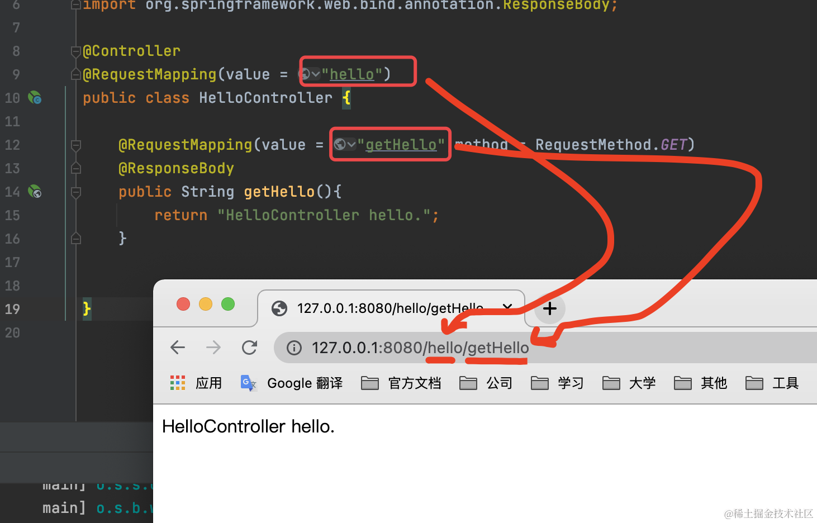This screenshot has height=523, width=817.
Task: Open the 大学 bookmark folder
Action: [x=629, y=383]
